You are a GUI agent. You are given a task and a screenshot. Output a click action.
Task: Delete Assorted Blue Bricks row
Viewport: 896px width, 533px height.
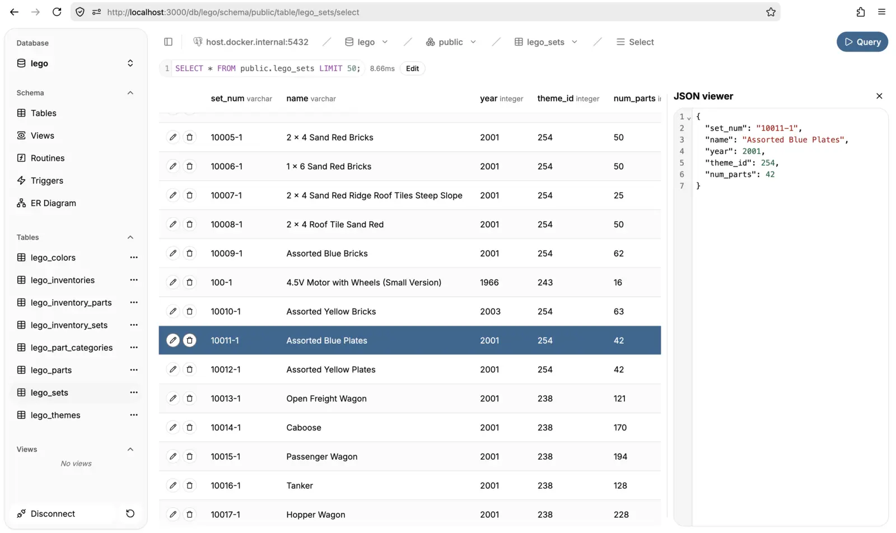(189, 254)
